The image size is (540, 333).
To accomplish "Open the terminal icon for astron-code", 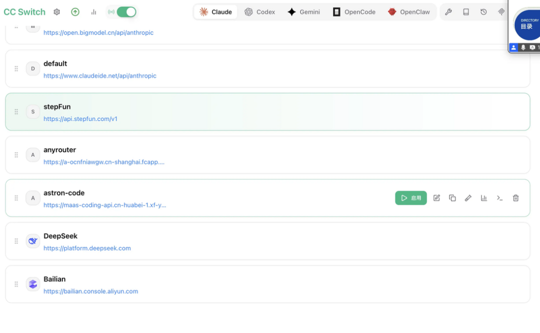I will click(499, 198).
